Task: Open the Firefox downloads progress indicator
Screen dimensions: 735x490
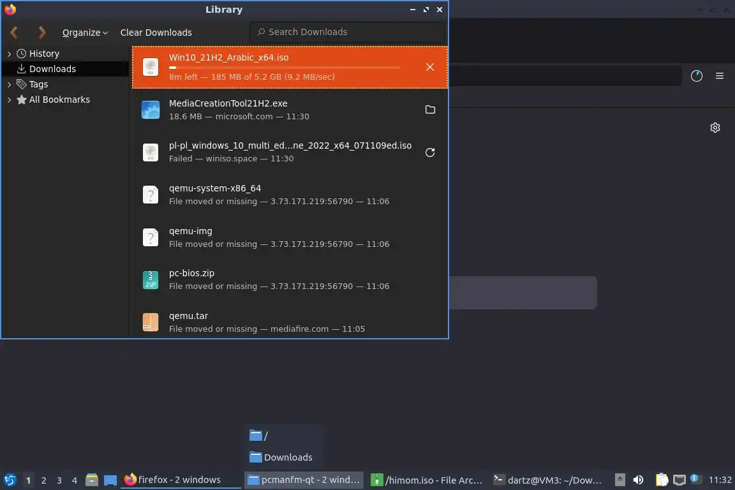Action: pos(697,76)
